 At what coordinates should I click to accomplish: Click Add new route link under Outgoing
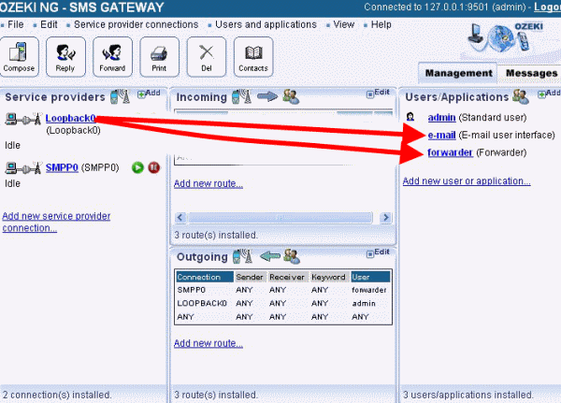(209, 343)
